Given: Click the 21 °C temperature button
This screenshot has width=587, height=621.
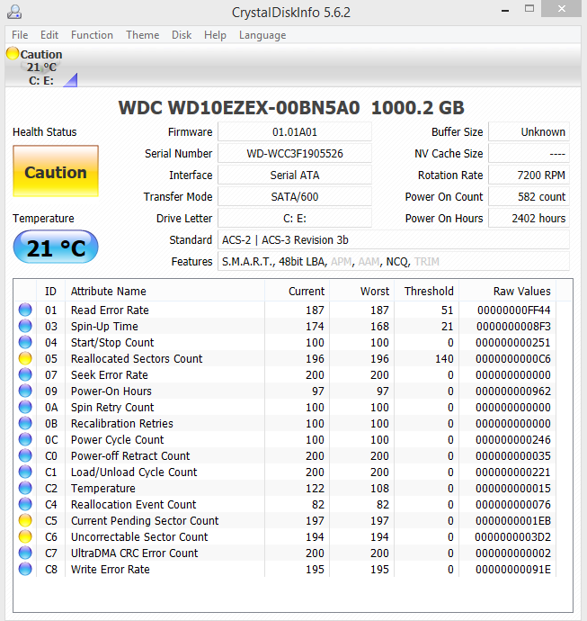Looking at the screenshot, I should pyautogui.click(x=56, y=247).
